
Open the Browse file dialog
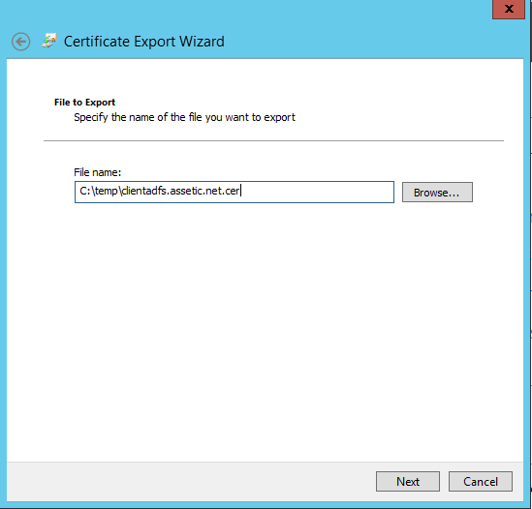[x=437, y=193]
